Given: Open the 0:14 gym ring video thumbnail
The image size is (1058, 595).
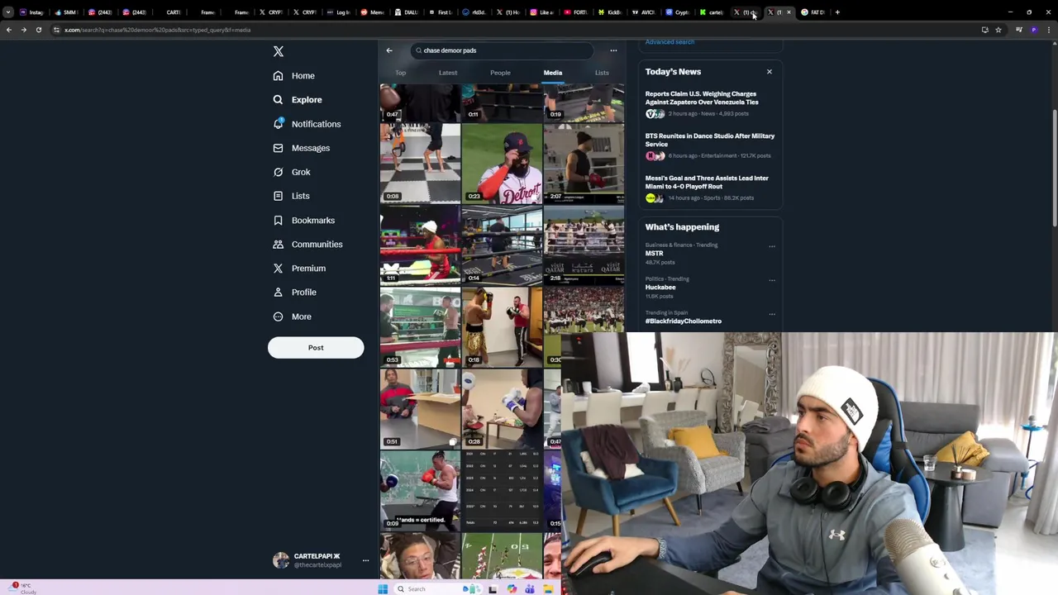Looking at the screenshot, I should [502, 245].
